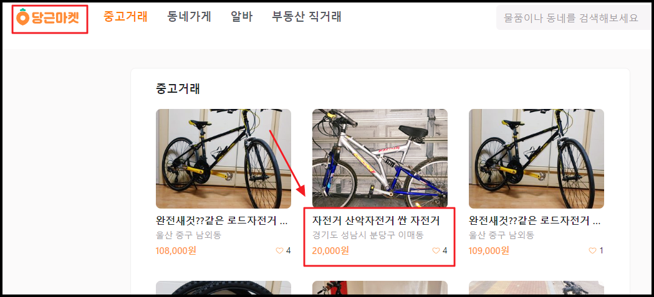The image size is (654, 297).
Task: Open partially visible tire thumbnail in second row
Action: [224, 288]
